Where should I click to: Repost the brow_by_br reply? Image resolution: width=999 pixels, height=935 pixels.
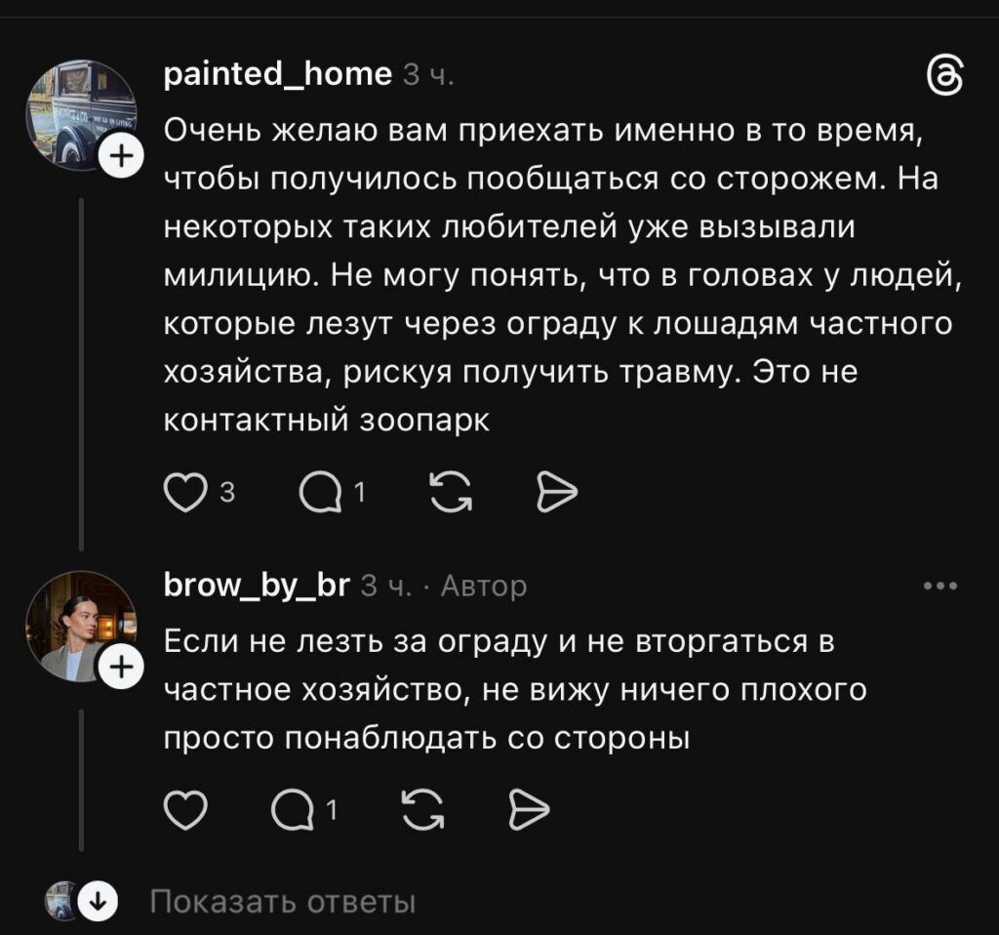point(421,809)
